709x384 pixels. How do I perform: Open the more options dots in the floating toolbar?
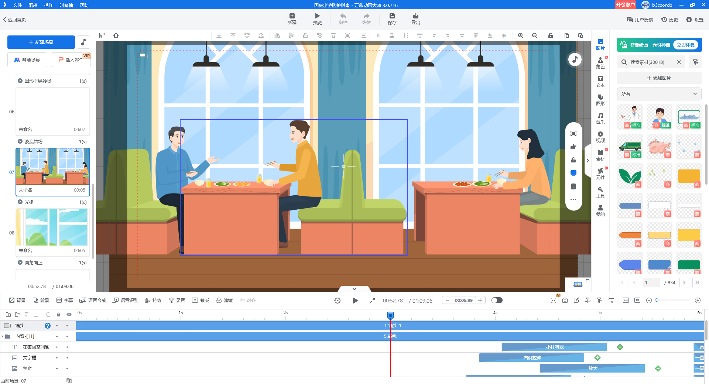(x=573, y=200)
